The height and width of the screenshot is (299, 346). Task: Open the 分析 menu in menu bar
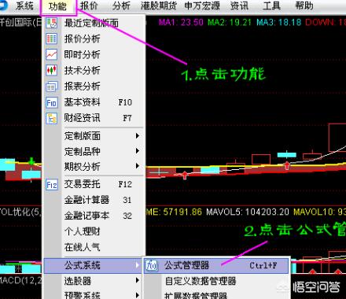point(121,6)
